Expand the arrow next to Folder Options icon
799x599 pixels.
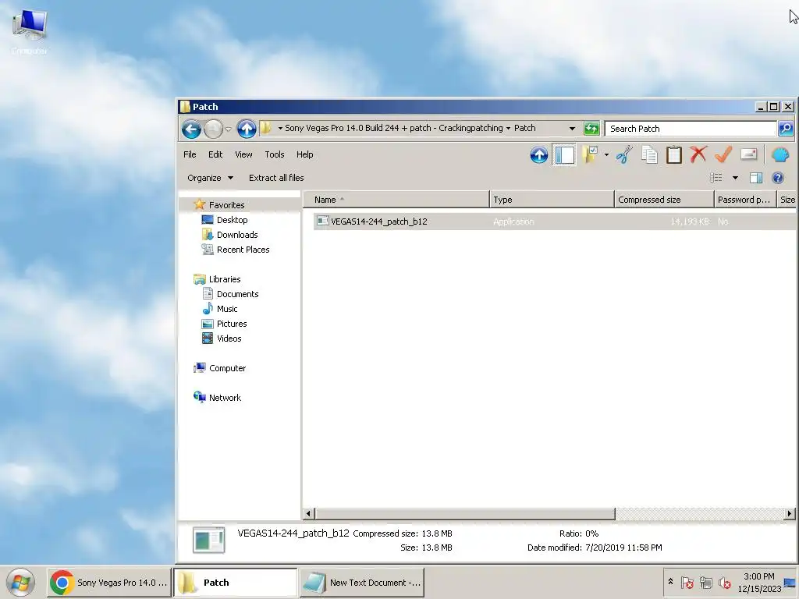606,155
